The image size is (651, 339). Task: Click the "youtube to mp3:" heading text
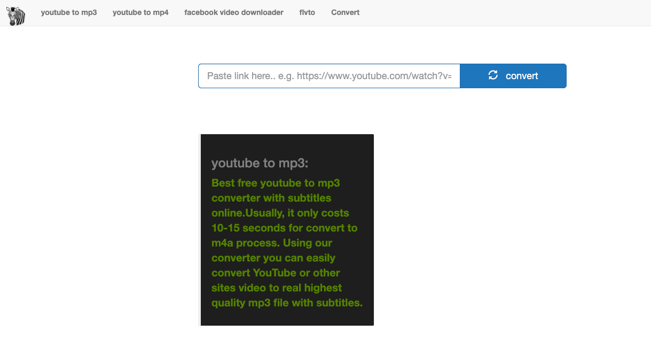point(260,164)
